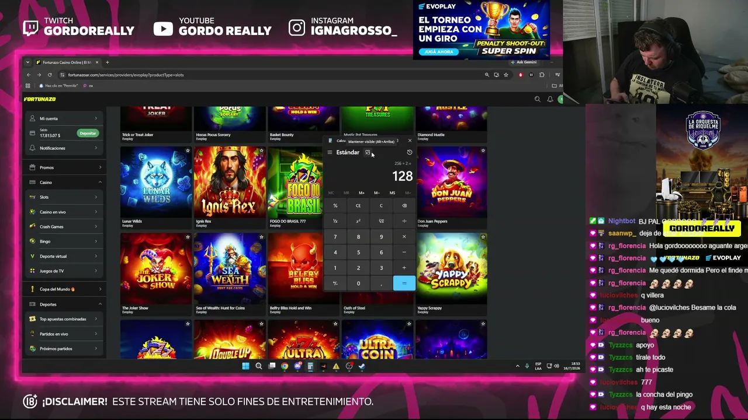Viewport: 748px width, 420px height.
Task: Click the digit 7 on the calculator
Action: [x=335, y=237]
